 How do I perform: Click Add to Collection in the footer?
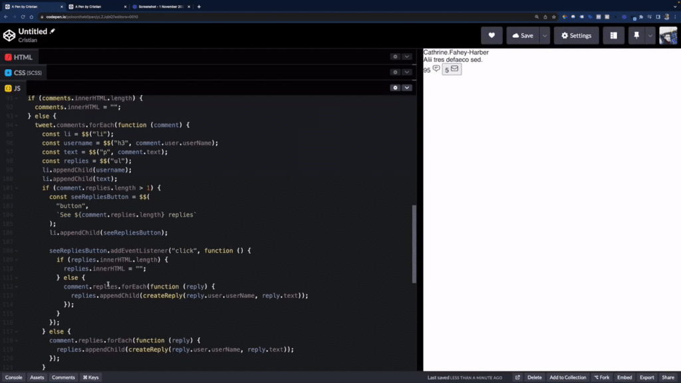tap(567, 377)
